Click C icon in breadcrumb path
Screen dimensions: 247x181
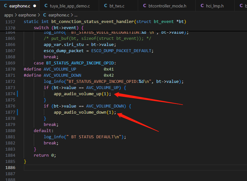click(45, 15)
